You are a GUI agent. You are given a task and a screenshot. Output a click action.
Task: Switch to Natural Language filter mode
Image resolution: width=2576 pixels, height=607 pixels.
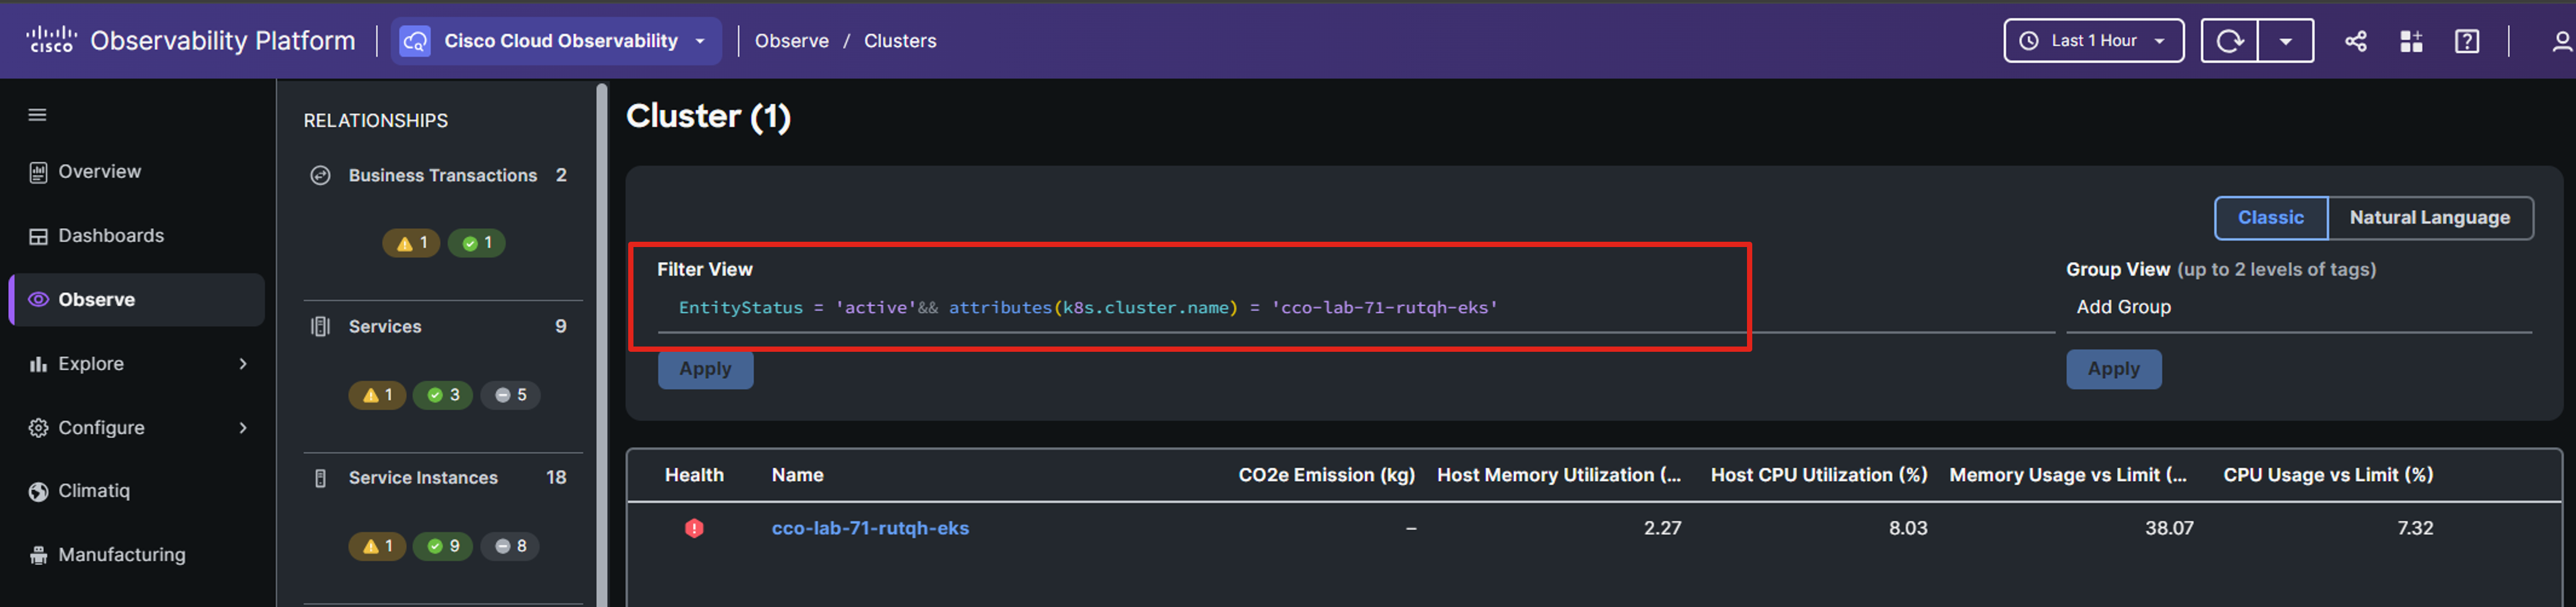[x=2429, y=218]
